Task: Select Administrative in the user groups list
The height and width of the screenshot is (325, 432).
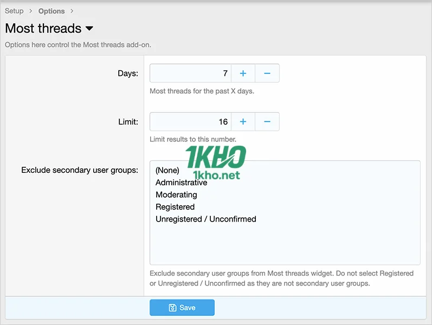Action: coord(181,183)
